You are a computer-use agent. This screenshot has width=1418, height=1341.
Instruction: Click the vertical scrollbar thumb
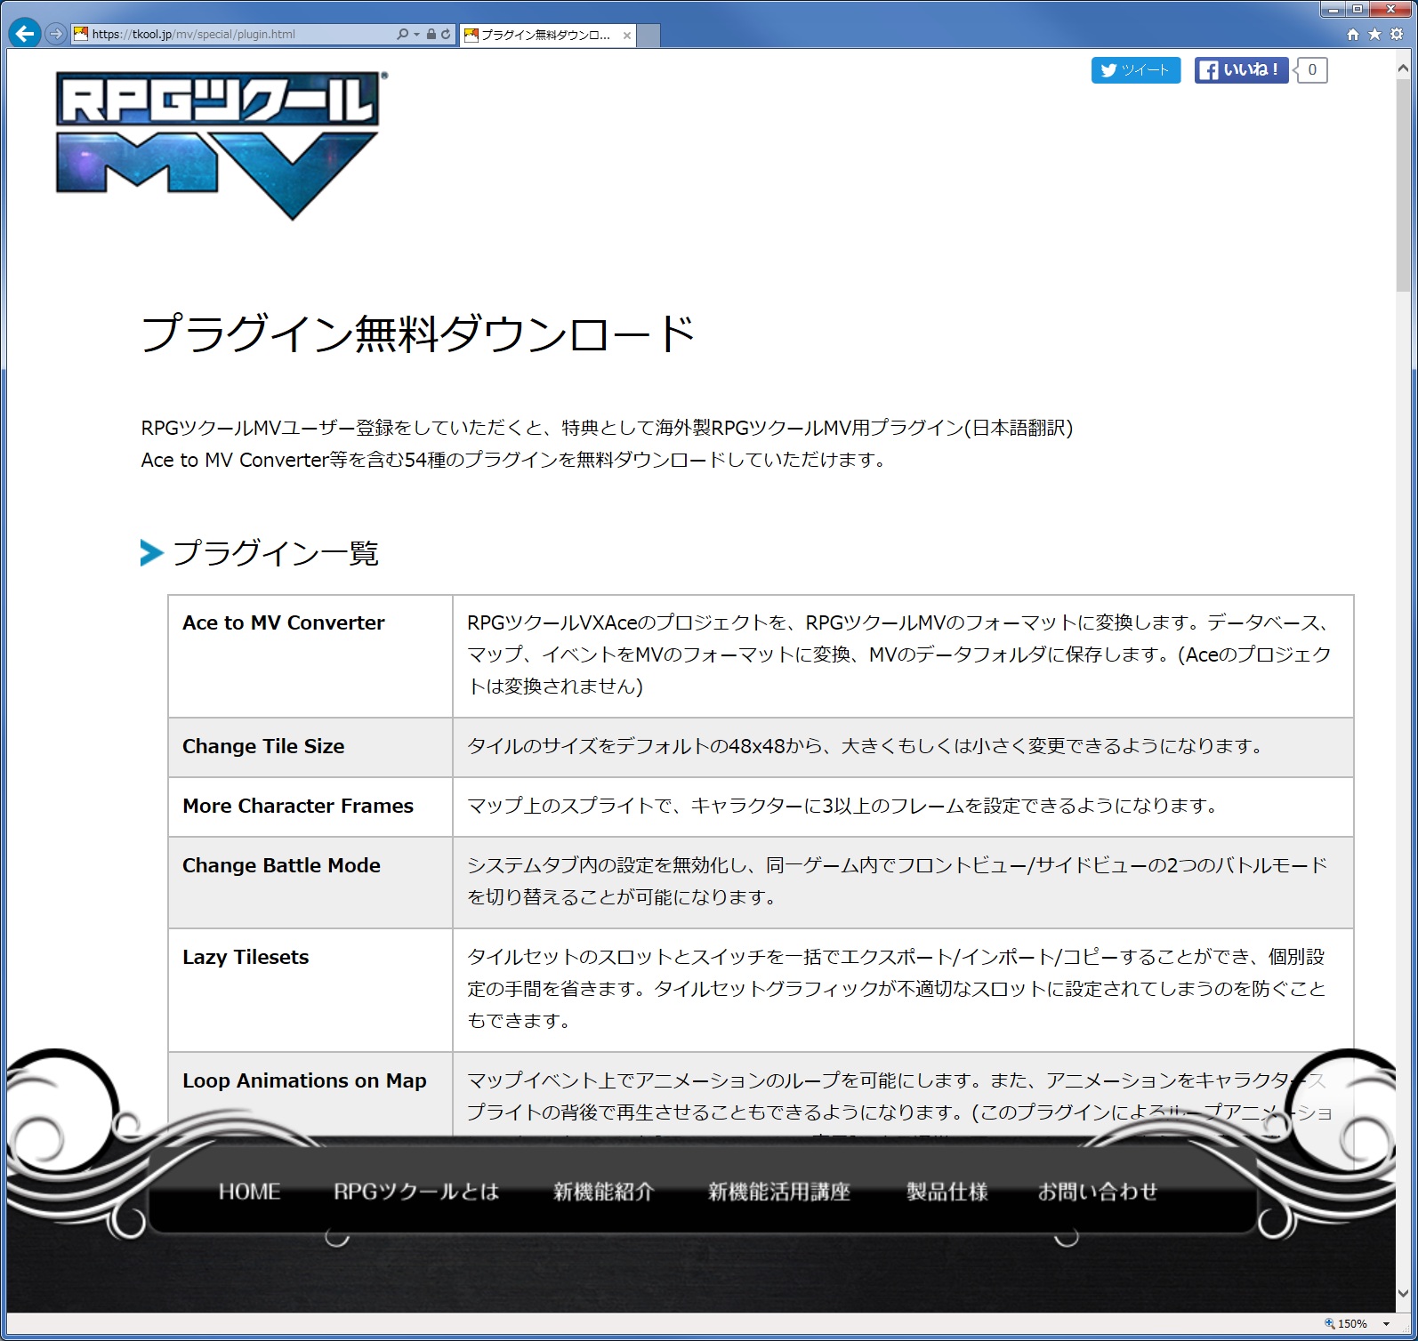[1404, 185]
